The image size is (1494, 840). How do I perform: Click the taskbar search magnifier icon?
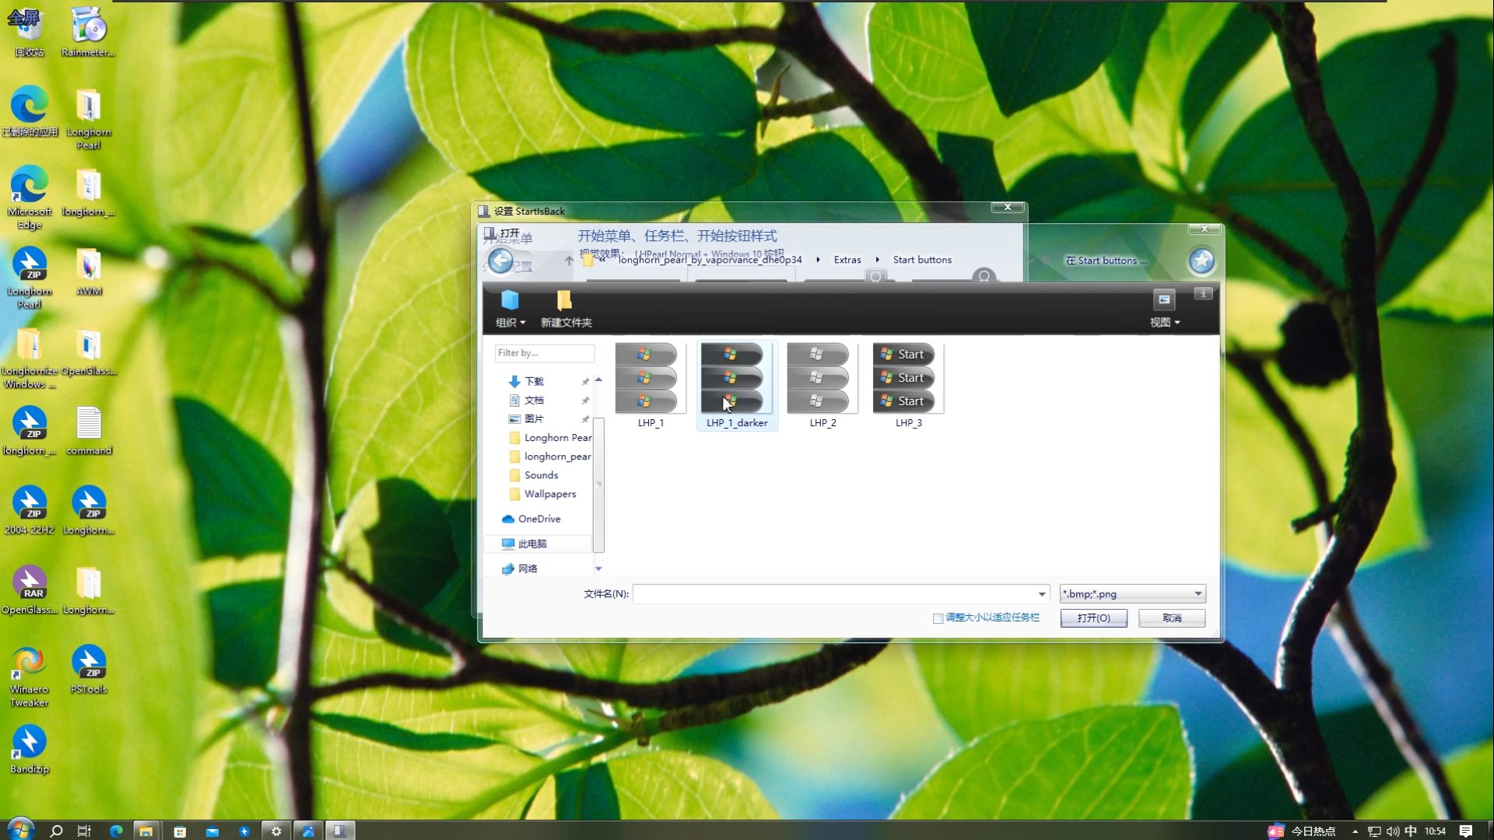(56, 831)
